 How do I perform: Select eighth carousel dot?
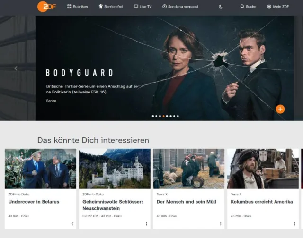click(178, 116)
